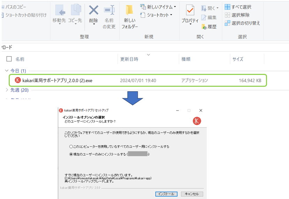Minimize the kakari setup dialog
Image resolution: width=289 pixels, height=199 pixels.
[x=177, y=110]
